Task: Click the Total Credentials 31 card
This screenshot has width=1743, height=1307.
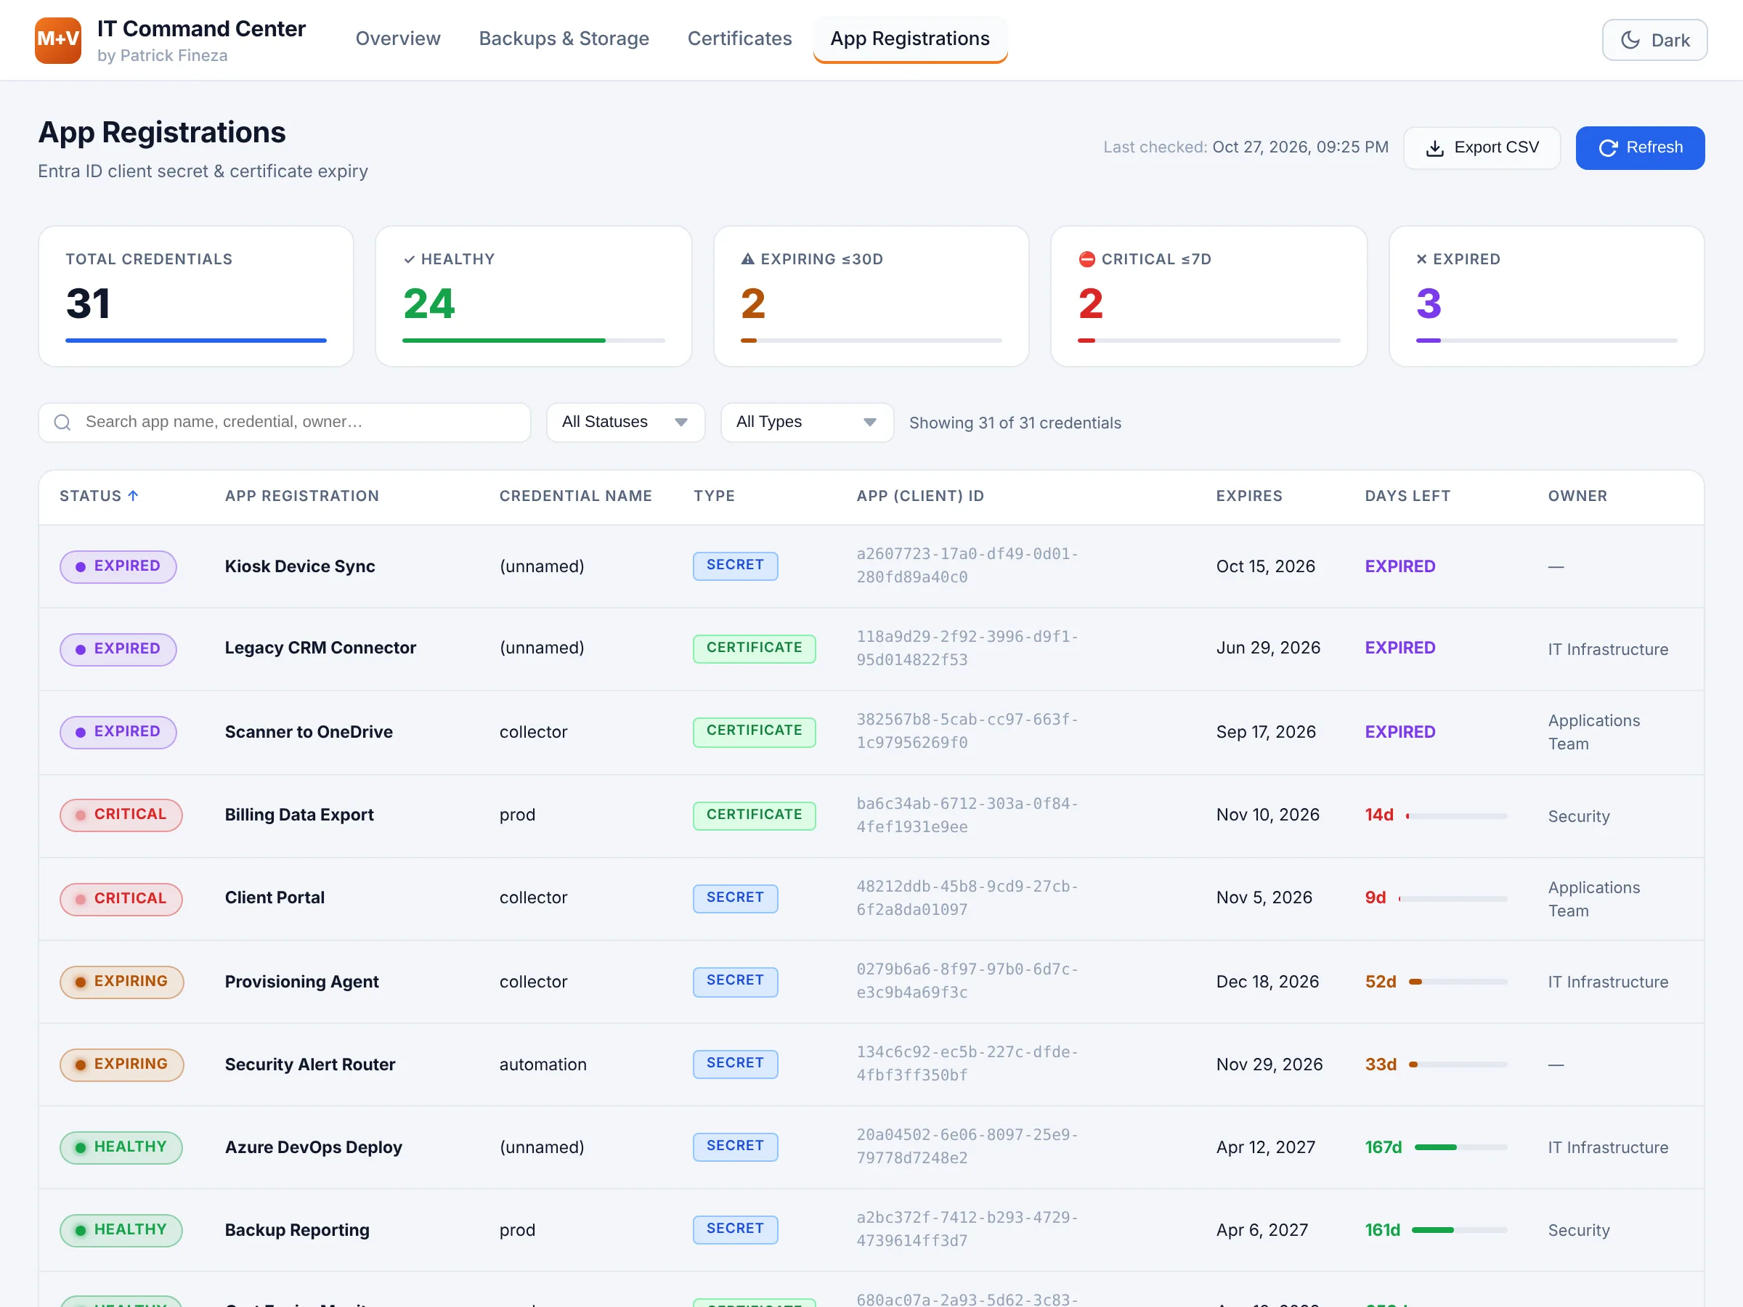Action: (x=195, y=296)
